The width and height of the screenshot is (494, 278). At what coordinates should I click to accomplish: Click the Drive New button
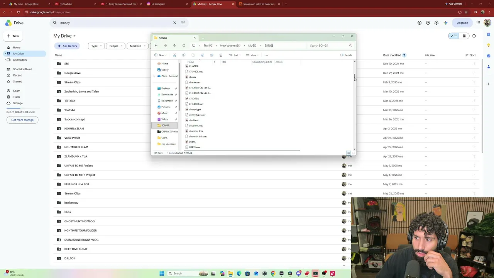(13, 36)
